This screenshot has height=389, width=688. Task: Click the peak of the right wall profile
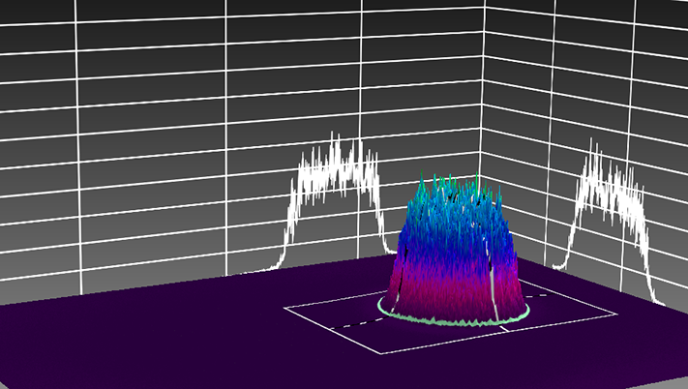pyautogui.click(x=594, y=147)
